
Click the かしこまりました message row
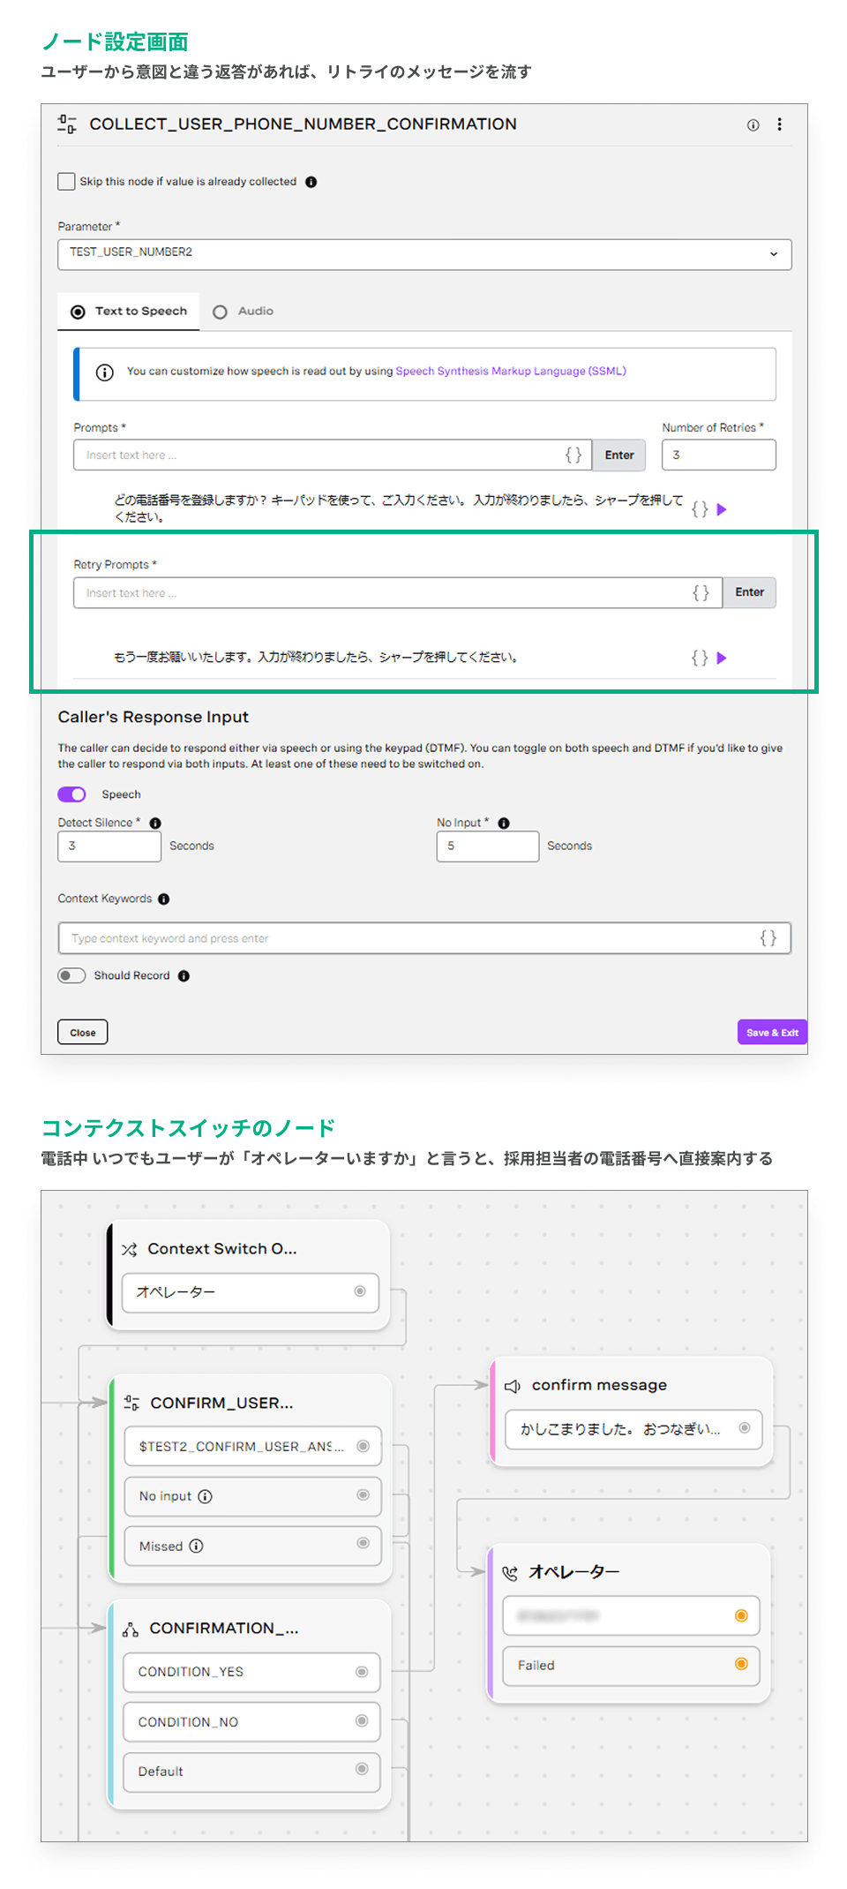[633, 1429]
